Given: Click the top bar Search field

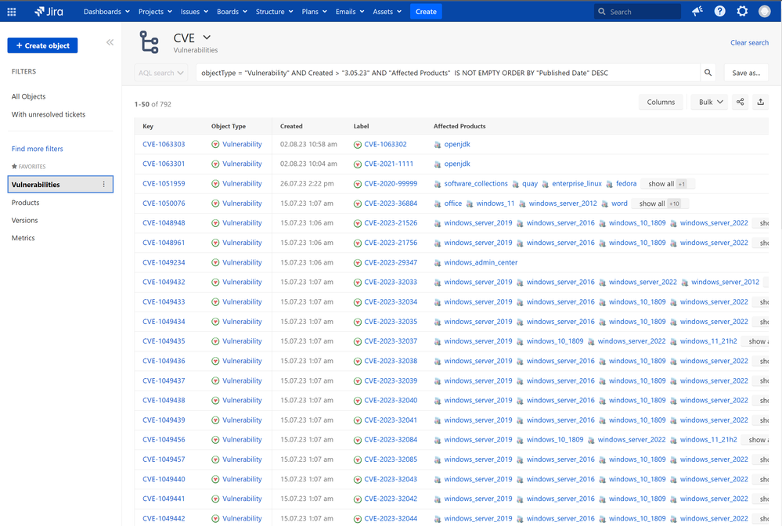Looking at the screenshot, I should (637, 12).
